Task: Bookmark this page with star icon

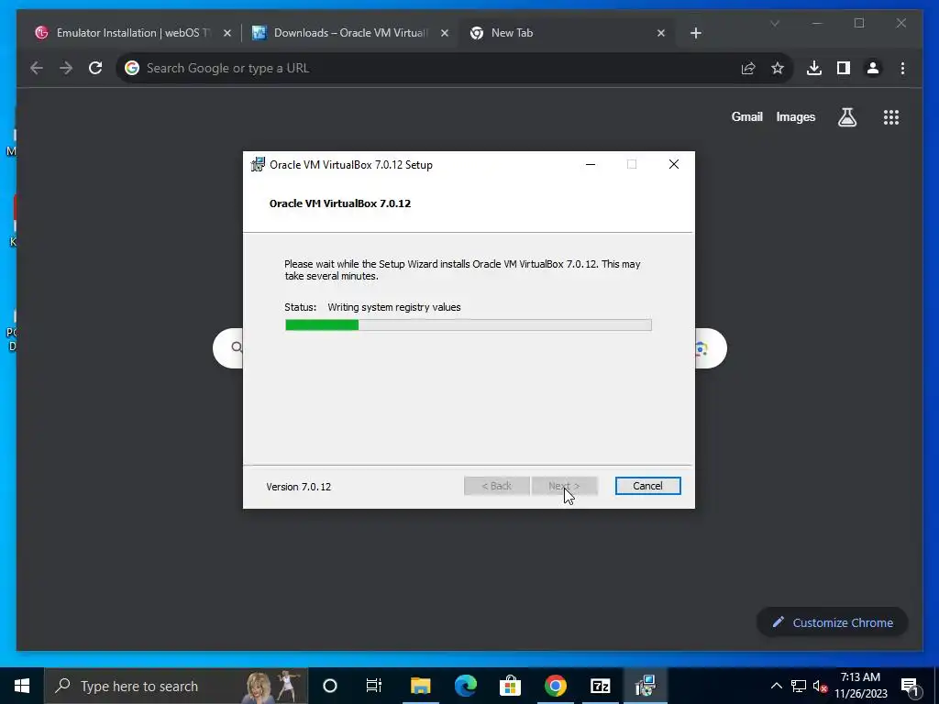Action: coord(778,68)
